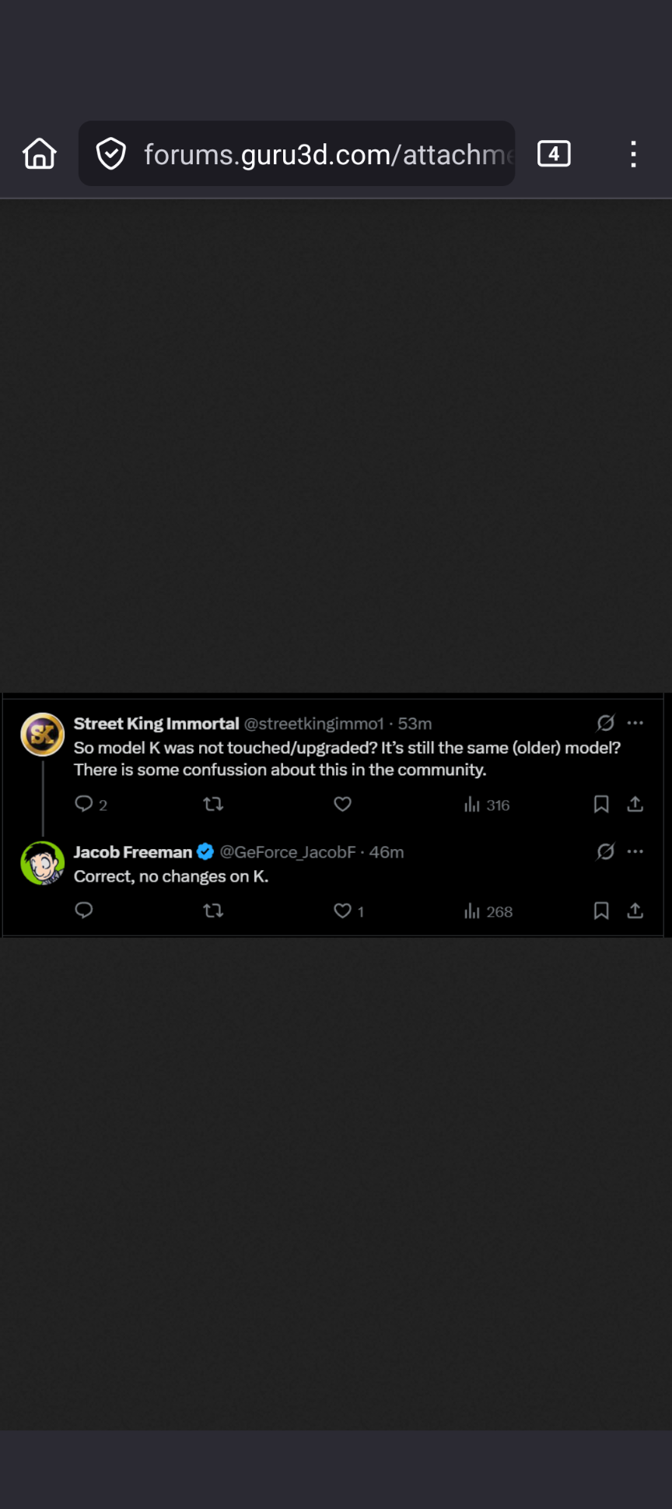Toggle the heart on Street King's tweet

342,804
